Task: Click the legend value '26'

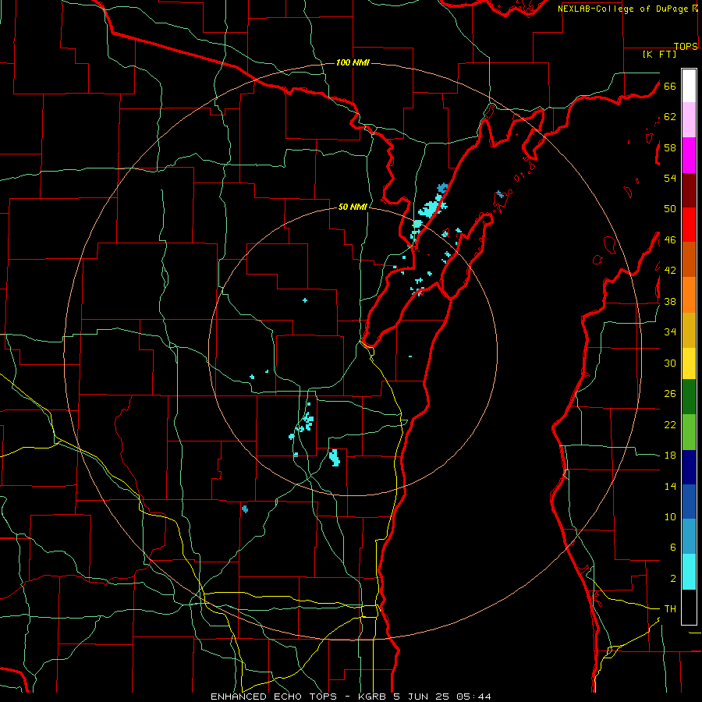Action: (670, 394)
